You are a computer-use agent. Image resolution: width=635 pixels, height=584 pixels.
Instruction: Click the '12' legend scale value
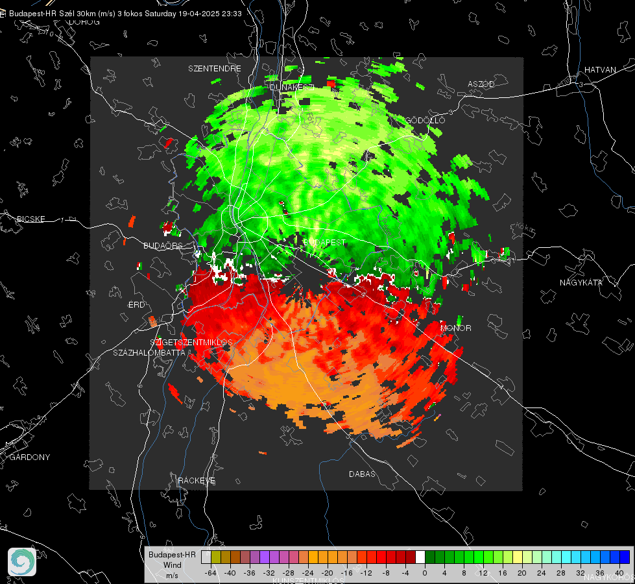point(483,573)
